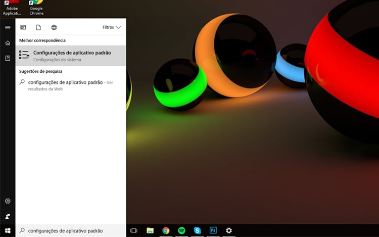Click the magnifier icon in the search box
The width and height of the screenshot is (379, 237).
pos(22,230)
